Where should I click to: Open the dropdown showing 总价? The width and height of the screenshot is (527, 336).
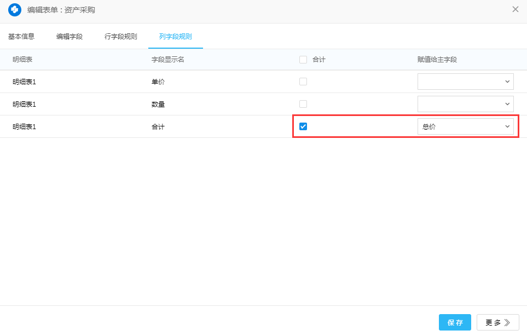(465, 126)
